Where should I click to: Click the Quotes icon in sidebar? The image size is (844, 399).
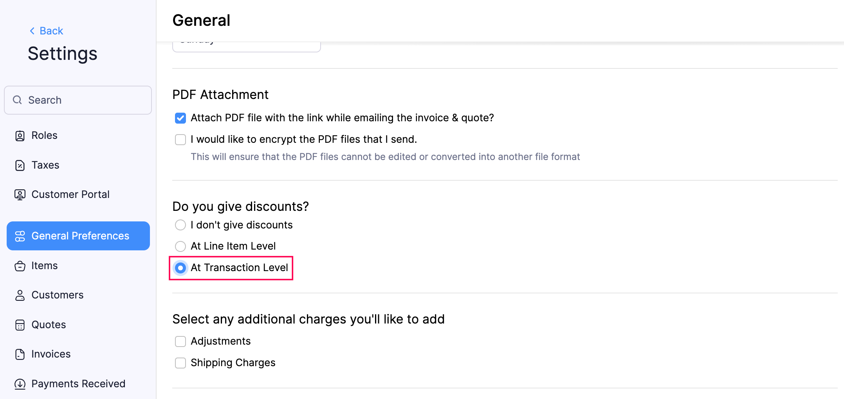tap(20, 325)
